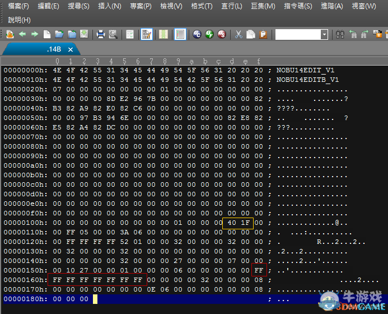Open the 搜尋(S) menu
The height and width of the screenshot is (314, 388).
79,6
